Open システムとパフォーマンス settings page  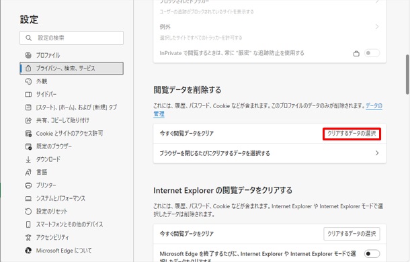pos(71,198)
